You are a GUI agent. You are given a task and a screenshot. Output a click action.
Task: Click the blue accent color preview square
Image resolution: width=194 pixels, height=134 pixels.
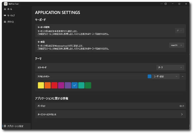coord(149,76)
